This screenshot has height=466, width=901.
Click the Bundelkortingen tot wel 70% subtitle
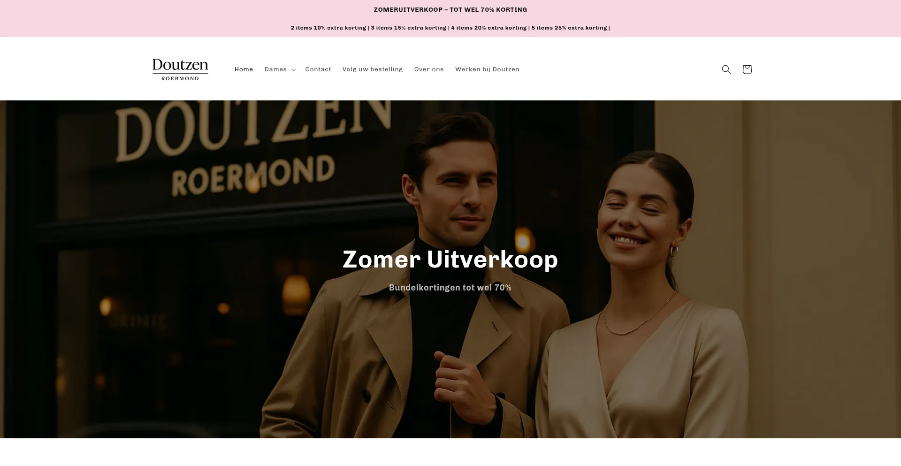point(450,288)
